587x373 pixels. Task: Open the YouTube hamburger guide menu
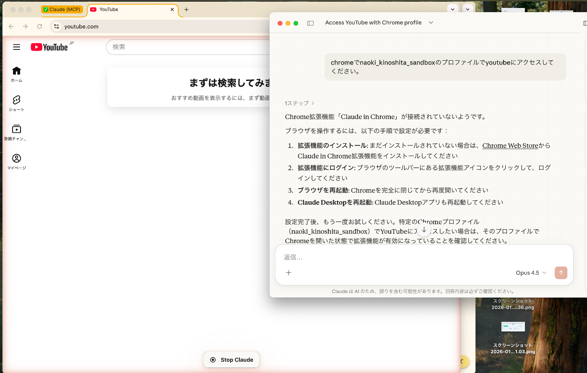(16, 47)
